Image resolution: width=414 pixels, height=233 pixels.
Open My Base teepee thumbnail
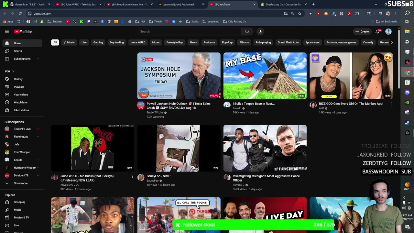(x=265, y=76)
